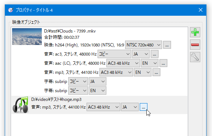The image size is (212, 136).
Task: Click the ... button for ac3 audio row
Action: pyautogui.click(x=154, y=54)
